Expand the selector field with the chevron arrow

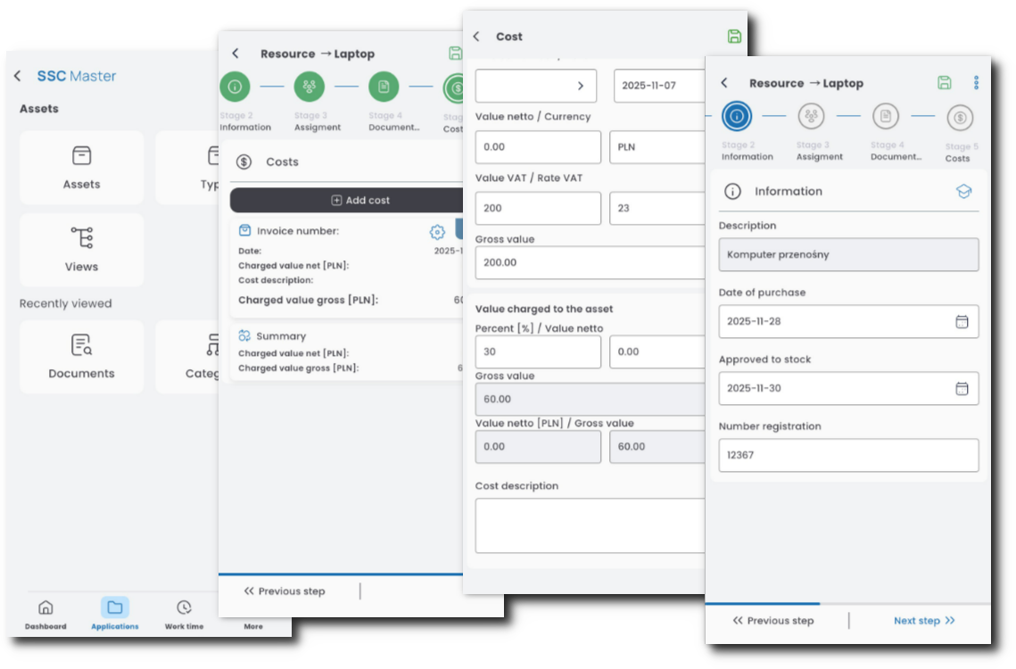tap(537, 86)
